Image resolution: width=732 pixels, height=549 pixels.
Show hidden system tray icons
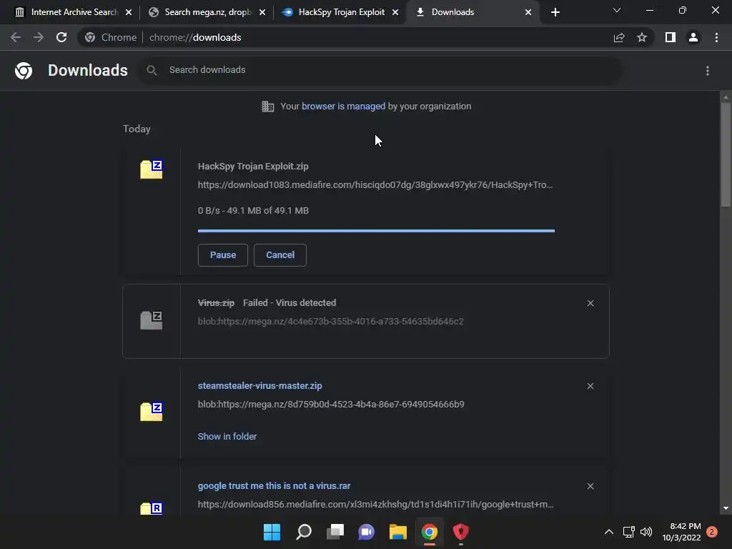609,532
